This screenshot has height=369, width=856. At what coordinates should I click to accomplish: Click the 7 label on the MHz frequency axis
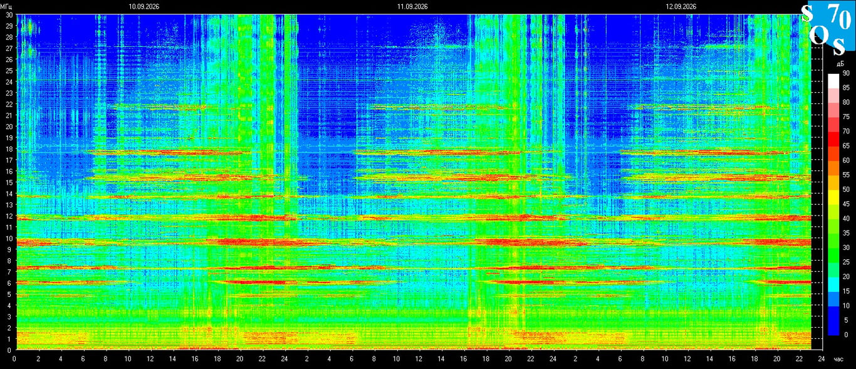[11, 272]
